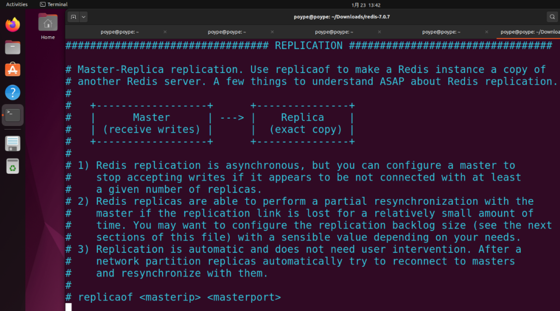Expand the dropdown arrow beside new tab

click(x=83, y=17)
